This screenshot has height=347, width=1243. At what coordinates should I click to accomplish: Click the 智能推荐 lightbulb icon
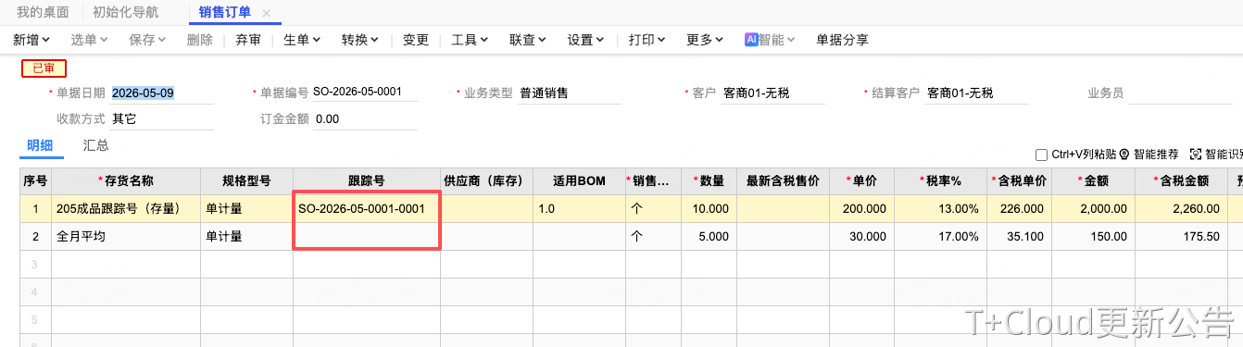(1124, 155)
